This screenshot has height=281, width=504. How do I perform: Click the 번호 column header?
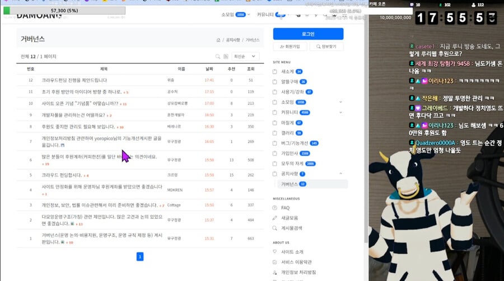31,69
